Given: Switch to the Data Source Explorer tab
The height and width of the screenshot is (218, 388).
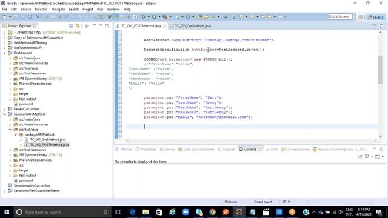Looking at the screenshot, I should coord(196,150).
